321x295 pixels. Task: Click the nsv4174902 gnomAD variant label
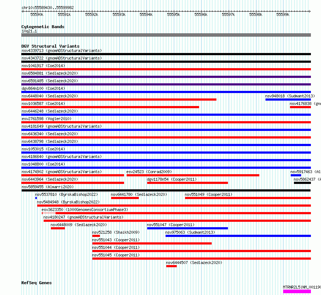(x=62, y=172)
